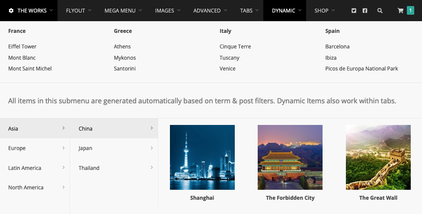Go to the Eiffel Tower link
422x214 pixels.
[x=22, y=47]
